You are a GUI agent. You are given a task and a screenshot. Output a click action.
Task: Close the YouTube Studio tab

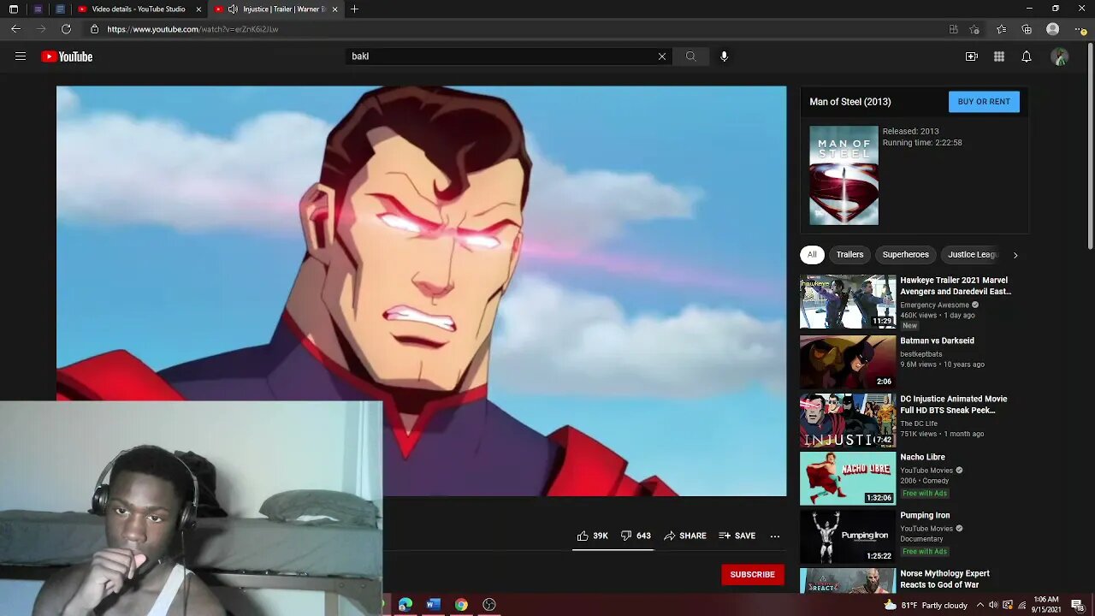198,9
